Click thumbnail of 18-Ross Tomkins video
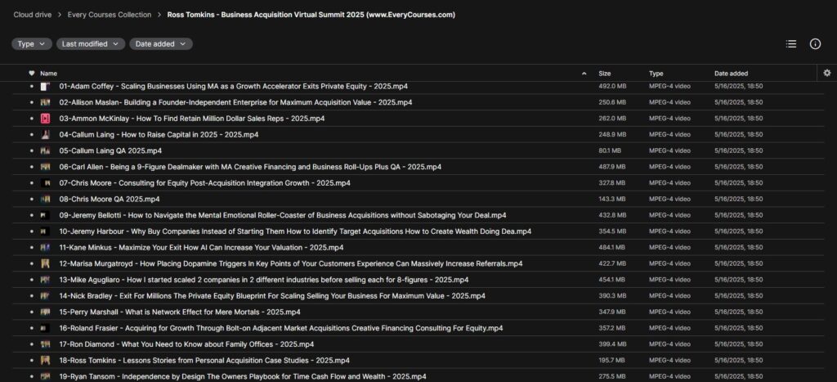 46,361
